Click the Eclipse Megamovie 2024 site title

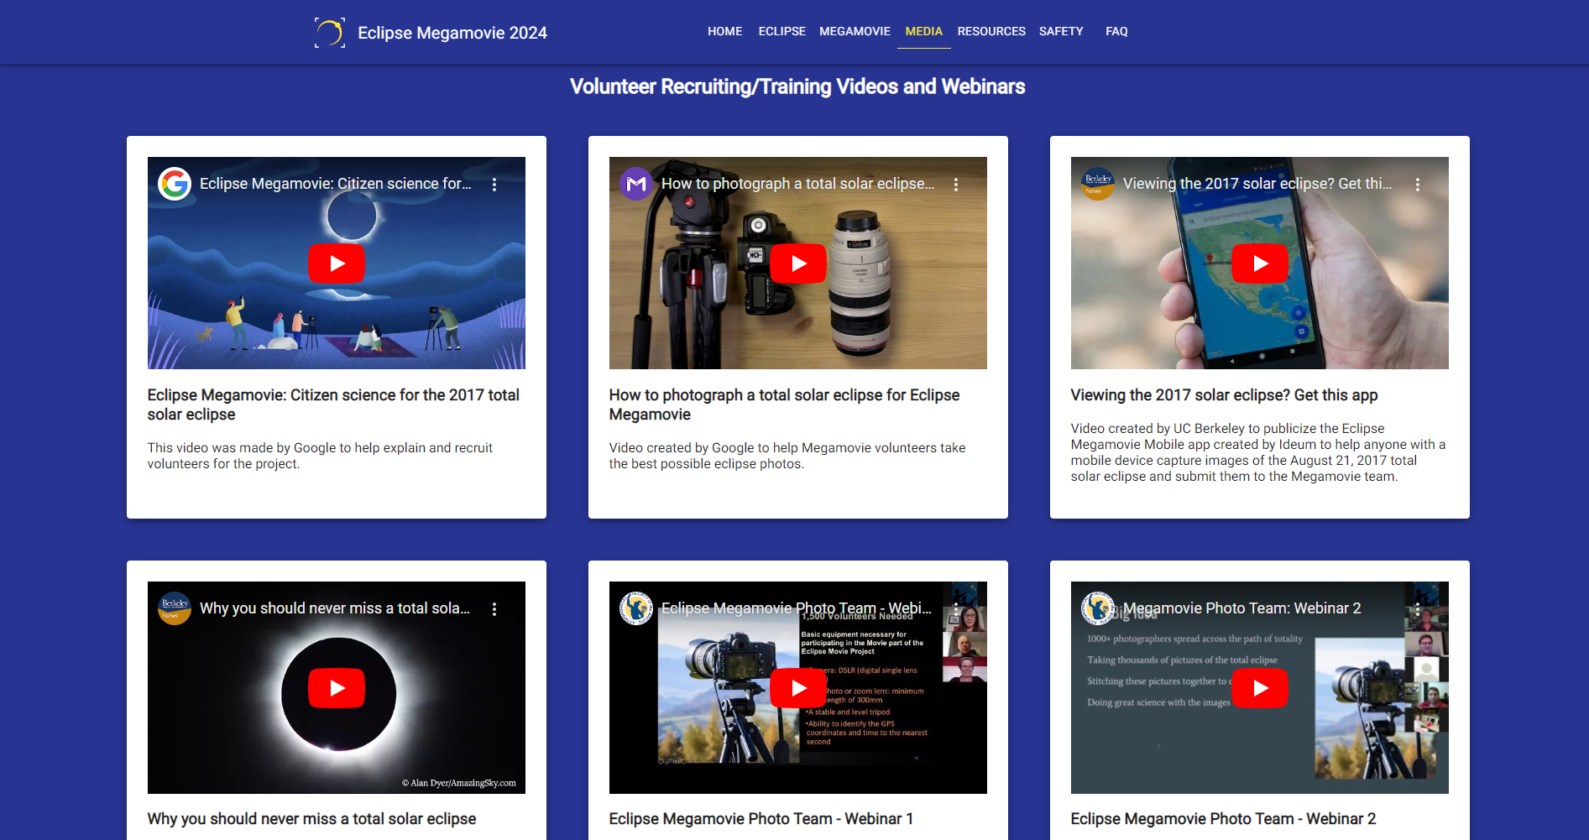coord(452,33)
